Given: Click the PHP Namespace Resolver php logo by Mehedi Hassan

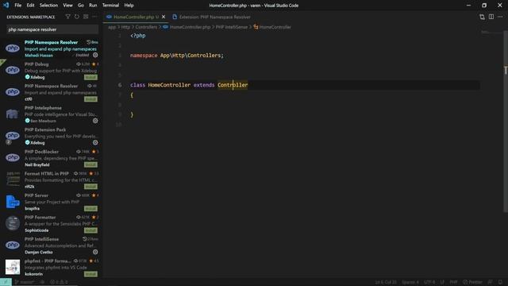Looking at the screenshot, I should point(13,48).
